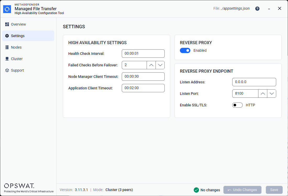Viewport: 288px width, 196px height.
Task: Click the Listen Address input field
Action: pos(254,82)
